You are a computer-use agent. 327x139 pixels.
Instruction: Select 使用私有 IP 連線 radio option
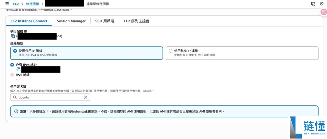pyautogui.click(x=171, y=51)
